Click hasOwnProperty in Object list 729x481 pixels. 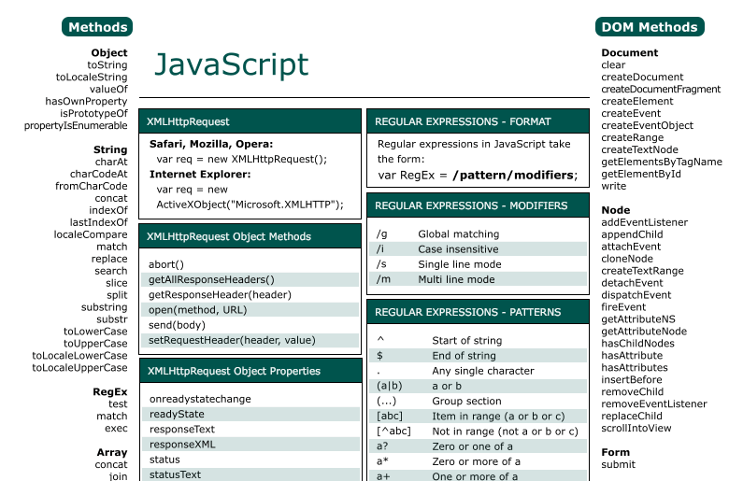(86, 101)
